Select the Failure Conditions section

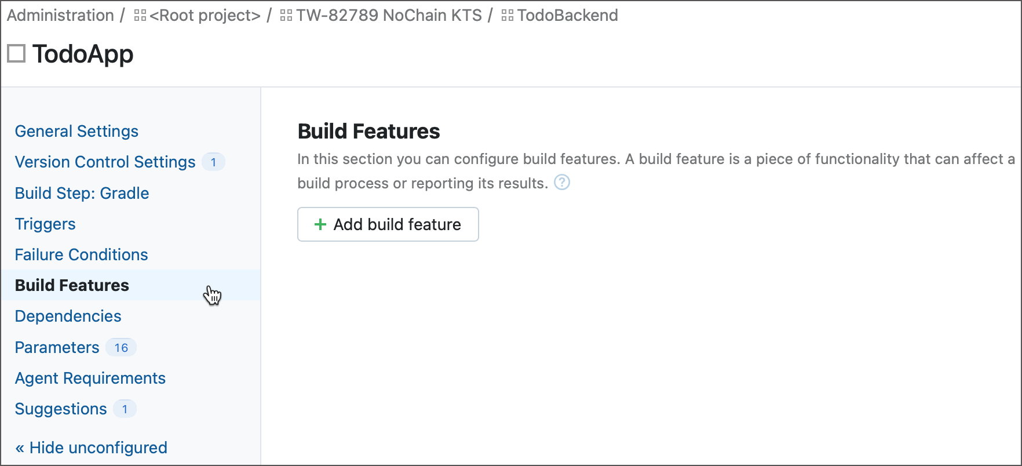81,254
